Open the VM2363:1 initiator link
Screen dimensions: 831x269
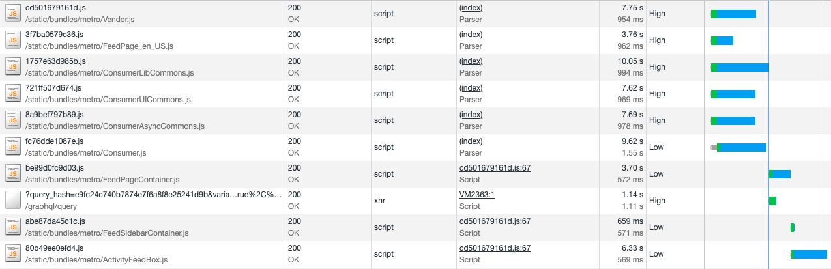tap(477, 194)
